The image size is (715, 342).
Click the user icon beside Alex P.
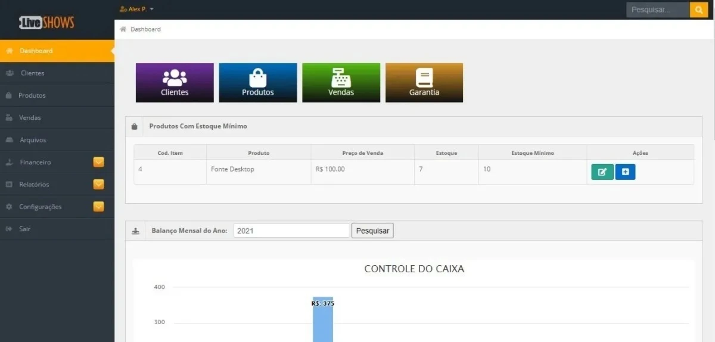[x=123, y=9]
